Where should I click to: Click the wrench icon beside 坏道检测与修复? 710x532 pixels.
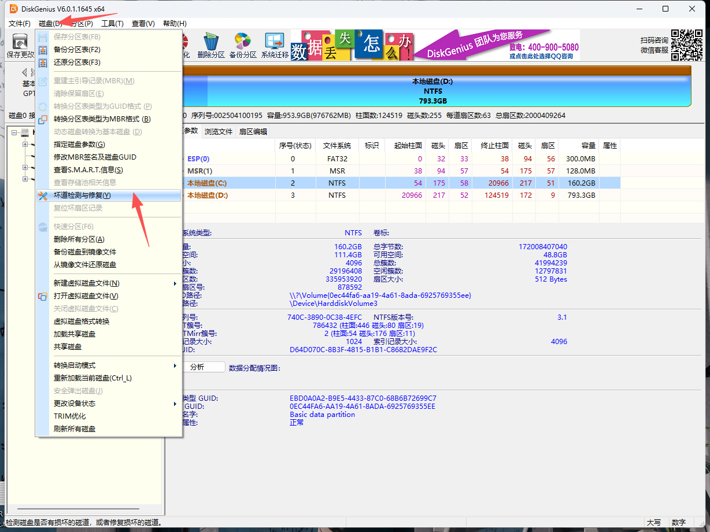point(43,195)
